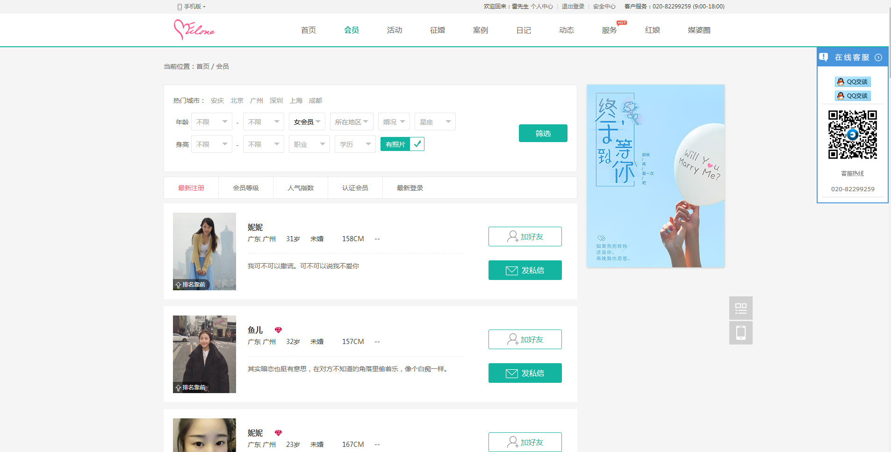The height and width of the screenshot is (452, 891).
Task: Click 发私信 for 鱼儿
Action: [x=525, y=373]
